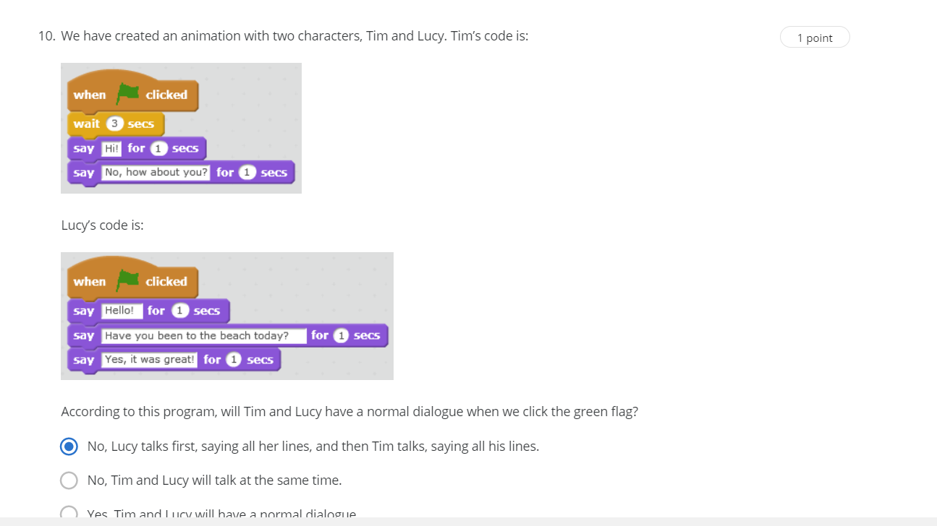Click Lucy's code block image
The height and width of the screenshot is (526, 937).
coord(227,316)
